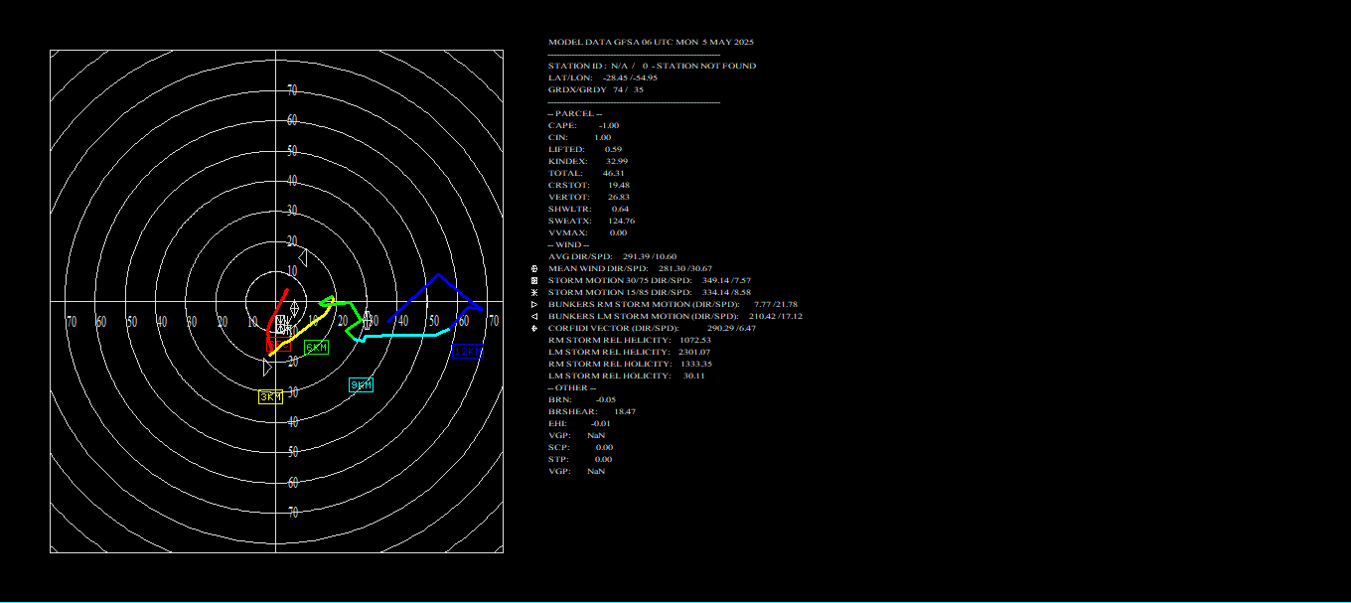Click the LAT/LON -28.45/-54.95 line
Viewport: 1351px width, 603px height.
[602, 77]
